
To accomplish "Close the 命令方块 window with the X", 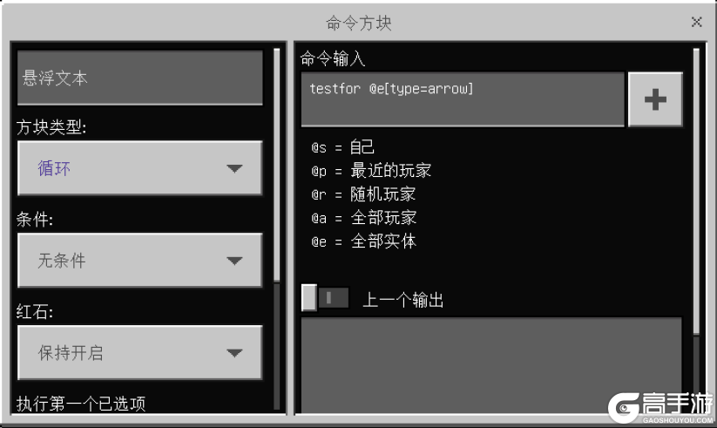I will click(696, 22).
